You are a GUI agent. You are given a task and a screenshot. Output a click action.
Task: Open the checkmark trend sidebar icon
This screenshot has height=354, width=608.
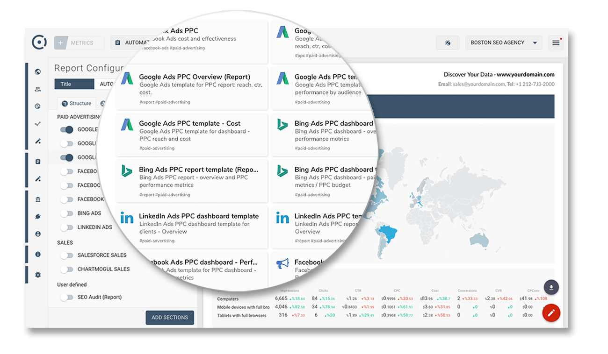(x=38, y=124)
